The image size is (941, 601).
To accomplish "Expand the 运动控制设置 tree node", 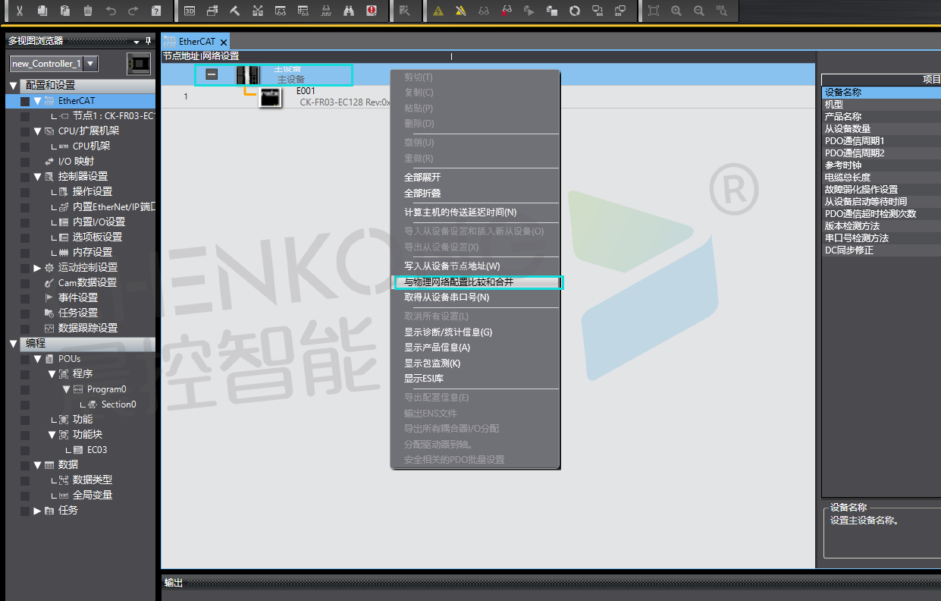I will tap(37, 268).
